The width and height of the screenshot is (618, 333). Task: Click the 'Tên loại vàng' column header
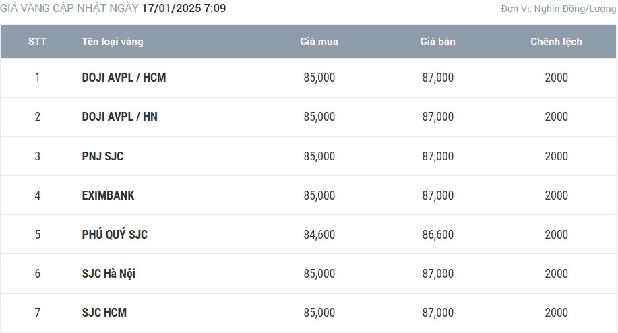[x=113, y=42]
